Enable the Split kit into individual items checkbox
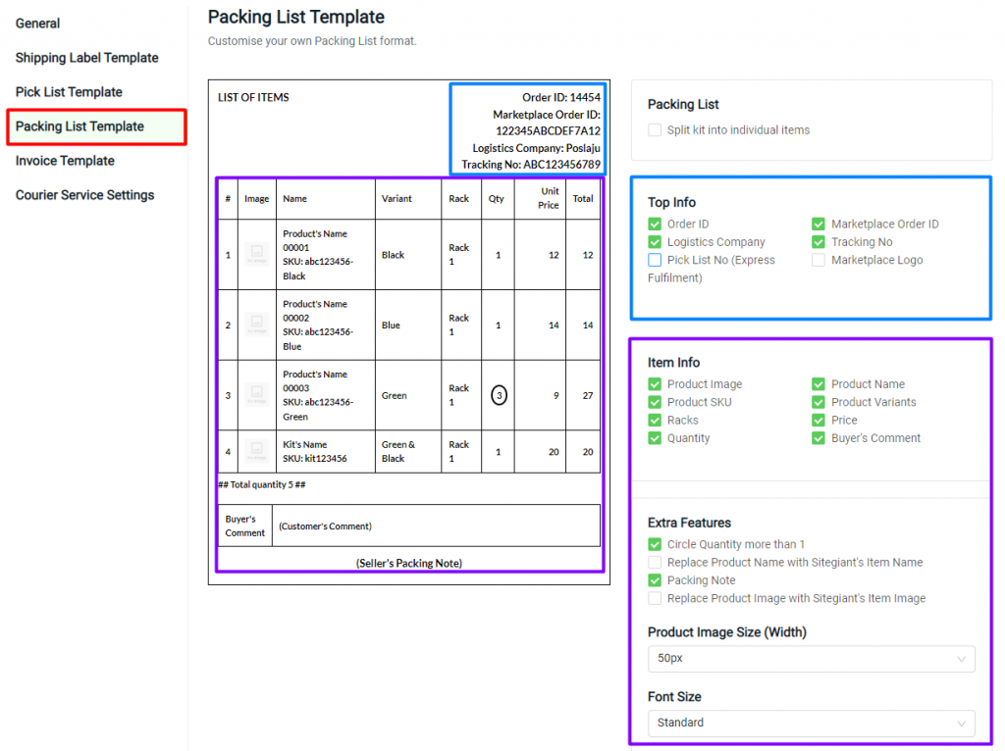 tap(654, 129)
